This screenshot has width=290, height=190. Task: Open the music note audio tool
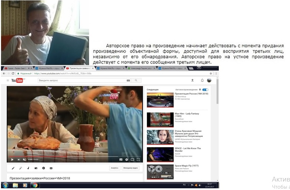[28, 168]
